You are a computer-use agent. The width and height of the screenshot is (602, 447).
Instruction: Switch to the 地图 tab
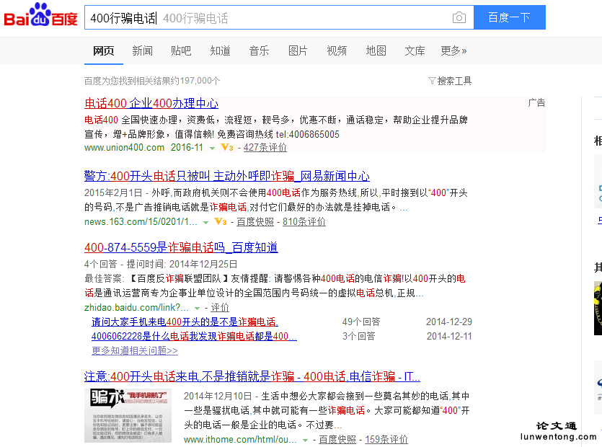coord(376,50)
